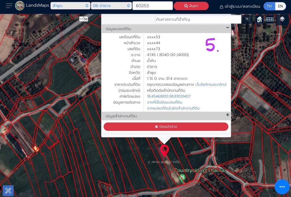
Task: Open the measuring tools icon
Action: (8, 191)
